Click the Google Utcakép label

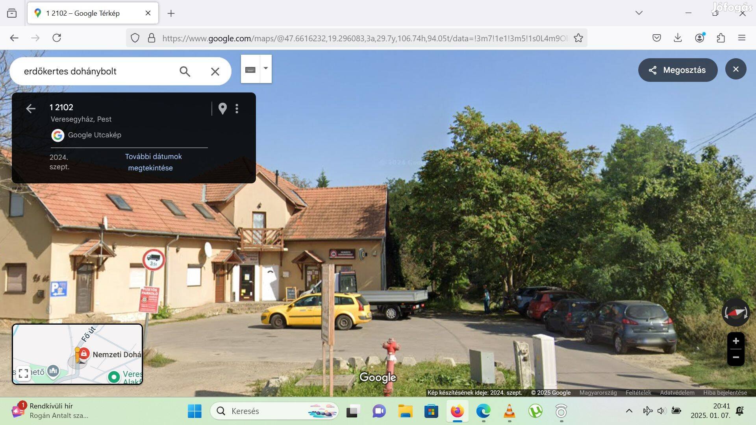(x=94, y=135)
